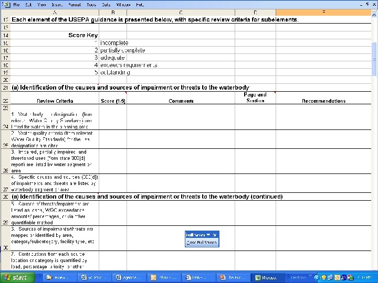Select section (a) '(continued)' heading cell
The width and height of the screenshot is (378, 283).
coord(147,197)
